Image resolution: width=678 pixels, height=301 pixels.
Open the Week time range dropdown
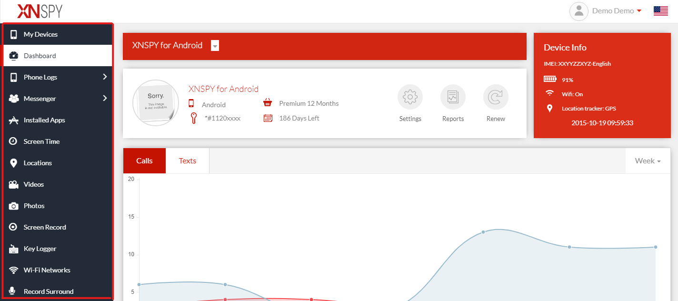coord(648,161)
